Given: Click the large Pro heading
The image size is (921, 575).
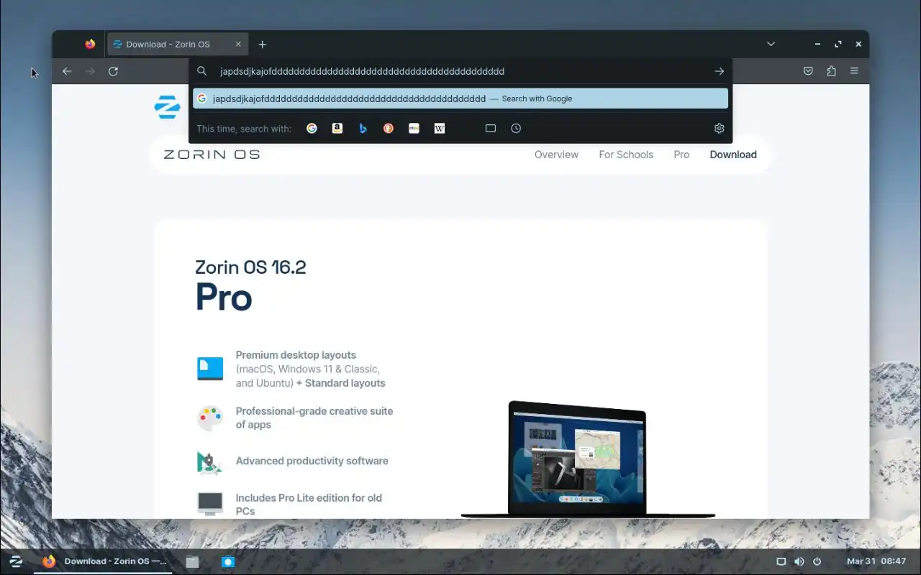Looking at the screenshot, I should point(224,297).
